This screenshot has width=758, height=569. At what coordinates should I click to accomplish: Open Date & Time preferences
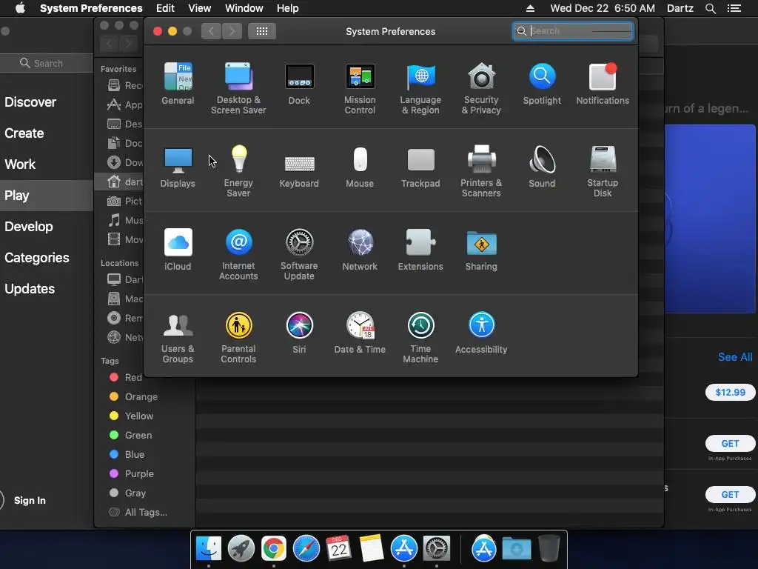(x=360, y=333)
